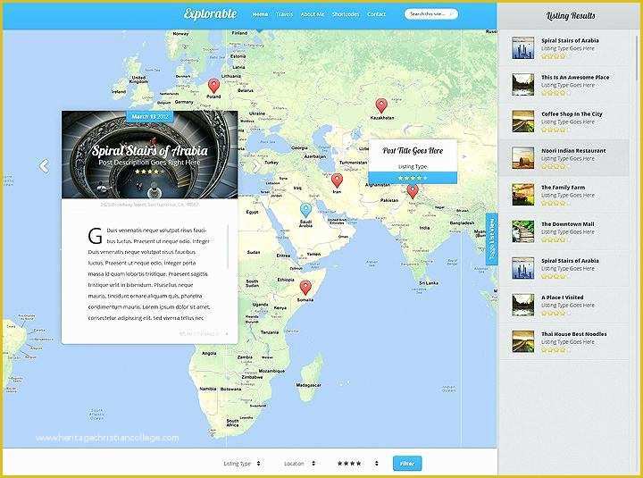Click the card text scrollbar

tap(228, 247)
